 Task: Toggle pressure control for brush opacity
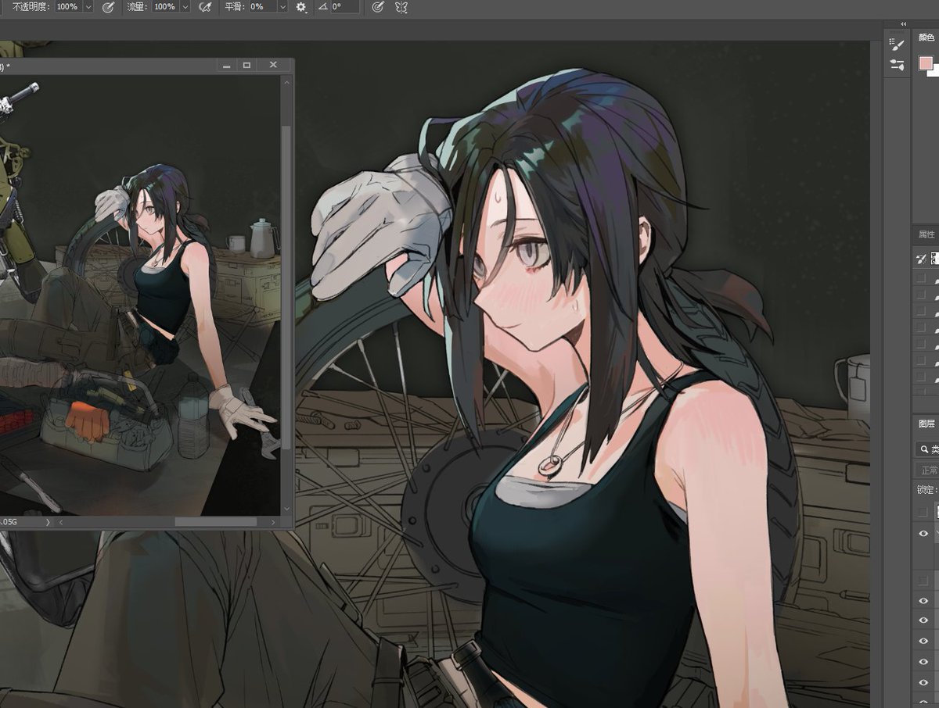pyautogui.click(x=108, y=6)
